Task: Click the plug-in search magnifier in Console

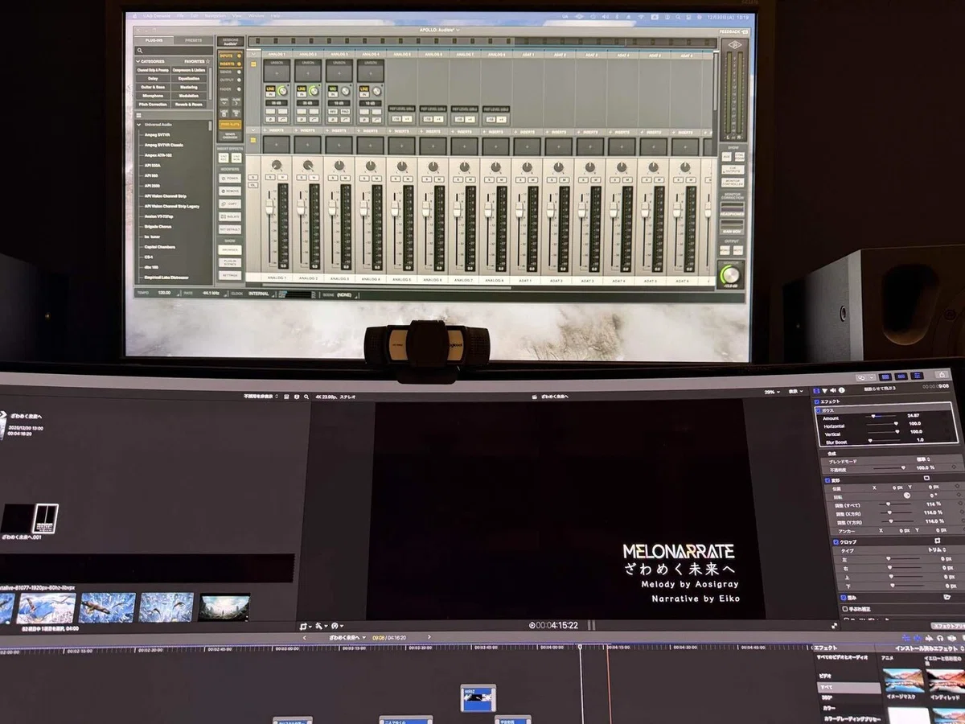Action: 139,50
